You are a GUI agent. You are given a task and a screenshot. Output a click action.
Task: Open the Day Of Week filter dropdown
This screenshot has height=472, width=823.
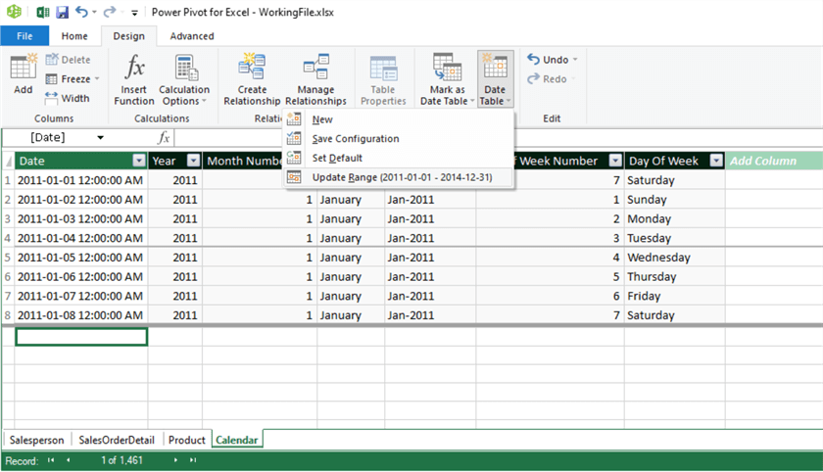pyautogui.click(x=716, y=161)
